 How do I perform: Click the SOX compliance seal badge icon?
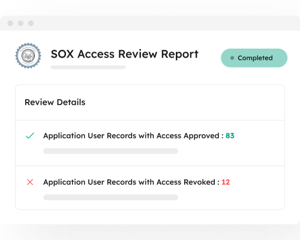[28, 56]
